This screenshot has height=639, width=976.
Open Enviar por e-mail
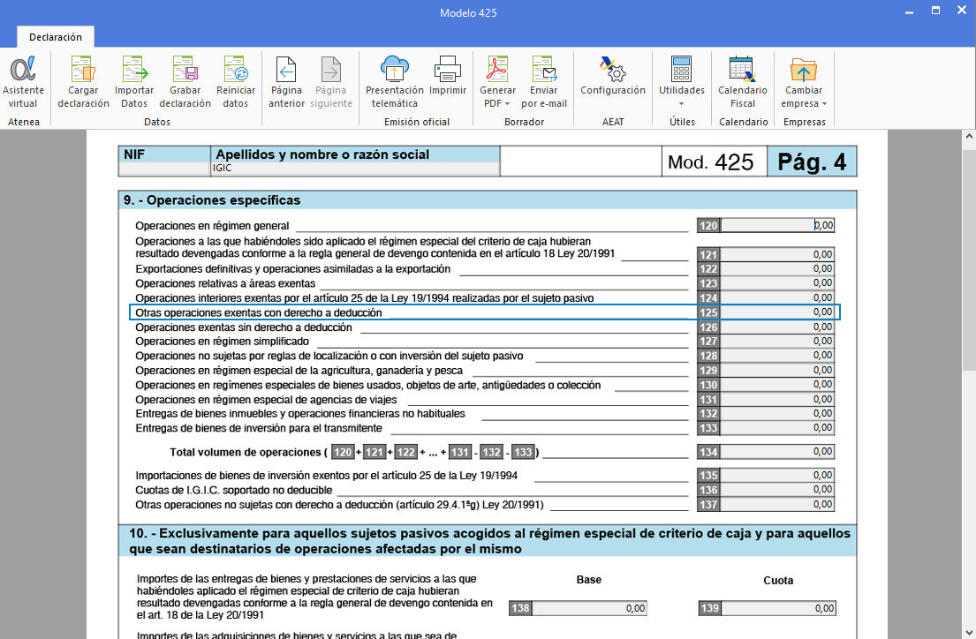pos(544,82)
